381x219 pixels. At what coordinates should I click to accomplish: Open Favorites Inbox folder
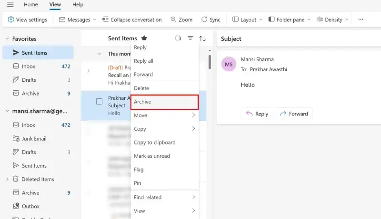(x=39, y=66)
